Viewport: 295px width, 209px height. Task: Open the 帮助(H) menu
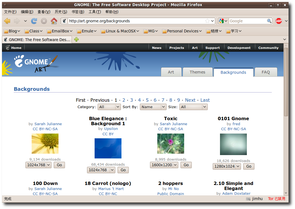112,12
